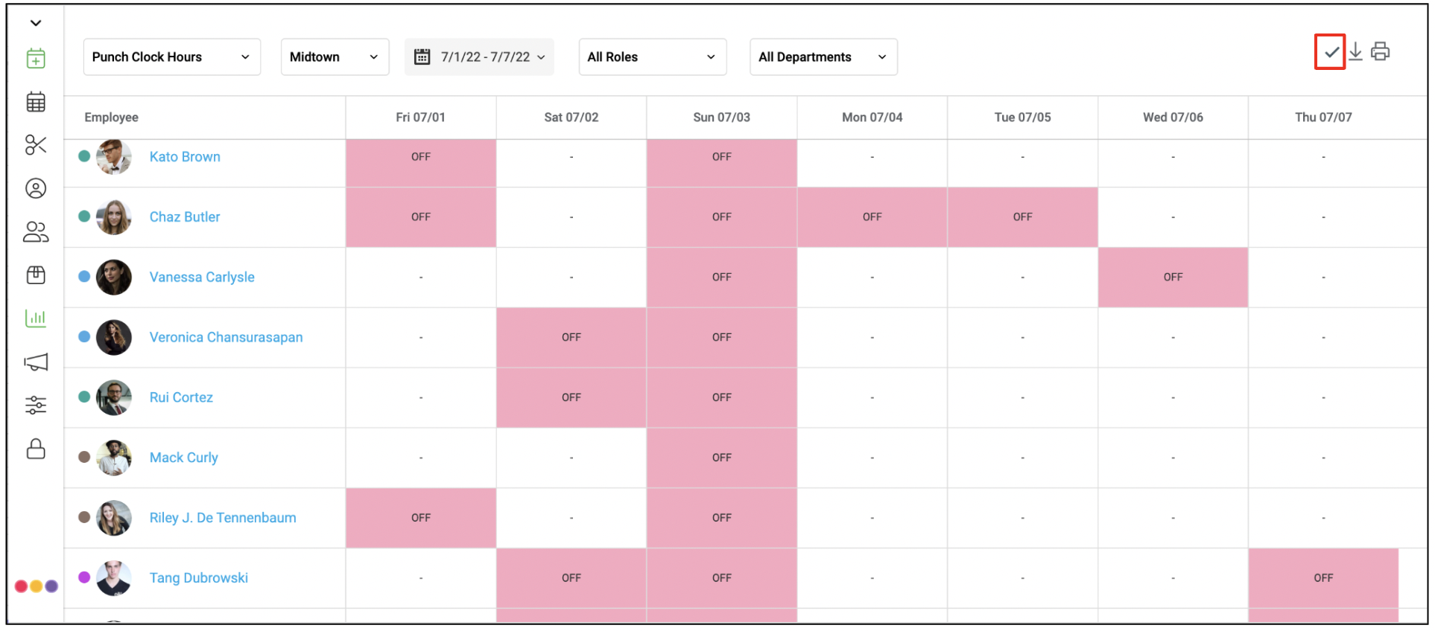Viewport: 1435px width, 631px height.
Task: Click Chaz Butler's OFF cell for Mon 07/04
Action: pyautogui.click(x=872, y=217)
